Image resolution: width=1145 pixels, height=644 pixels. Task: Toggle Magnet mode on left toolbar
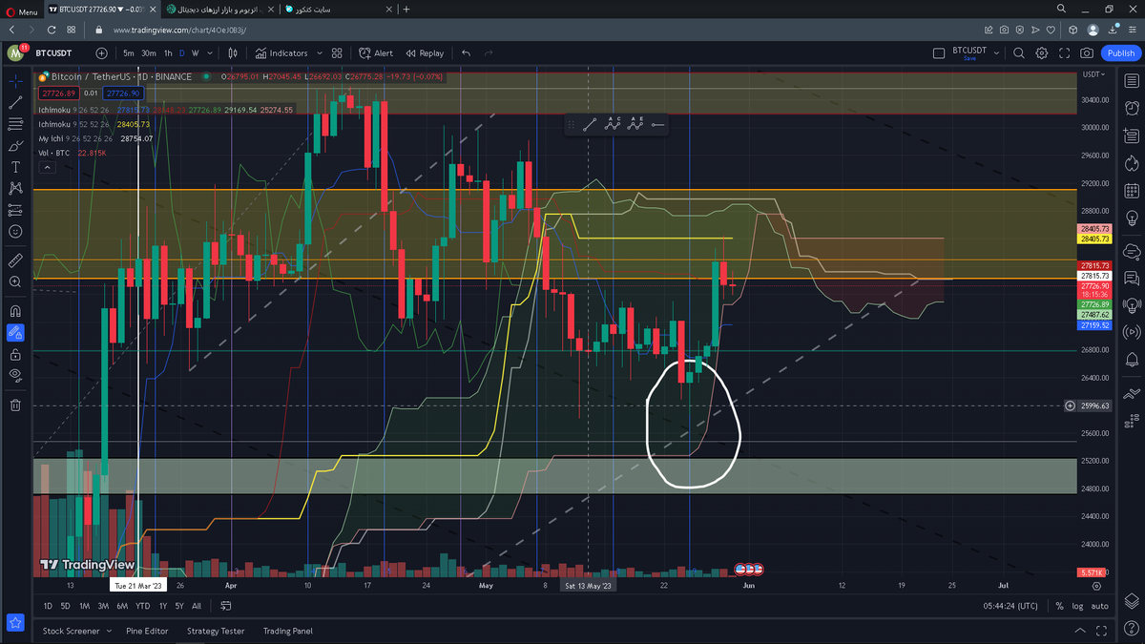pos(15,310)
